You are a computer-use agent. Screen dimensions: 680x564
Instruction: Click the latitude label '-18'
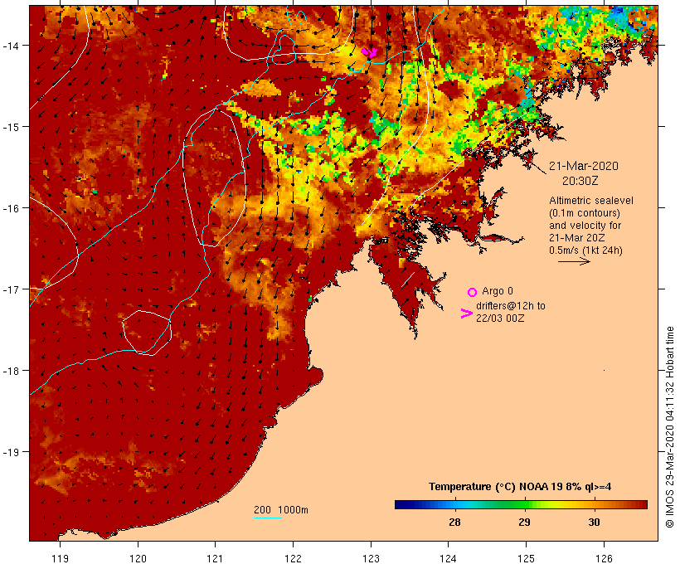pyautogui.click(x=10, y=371)
